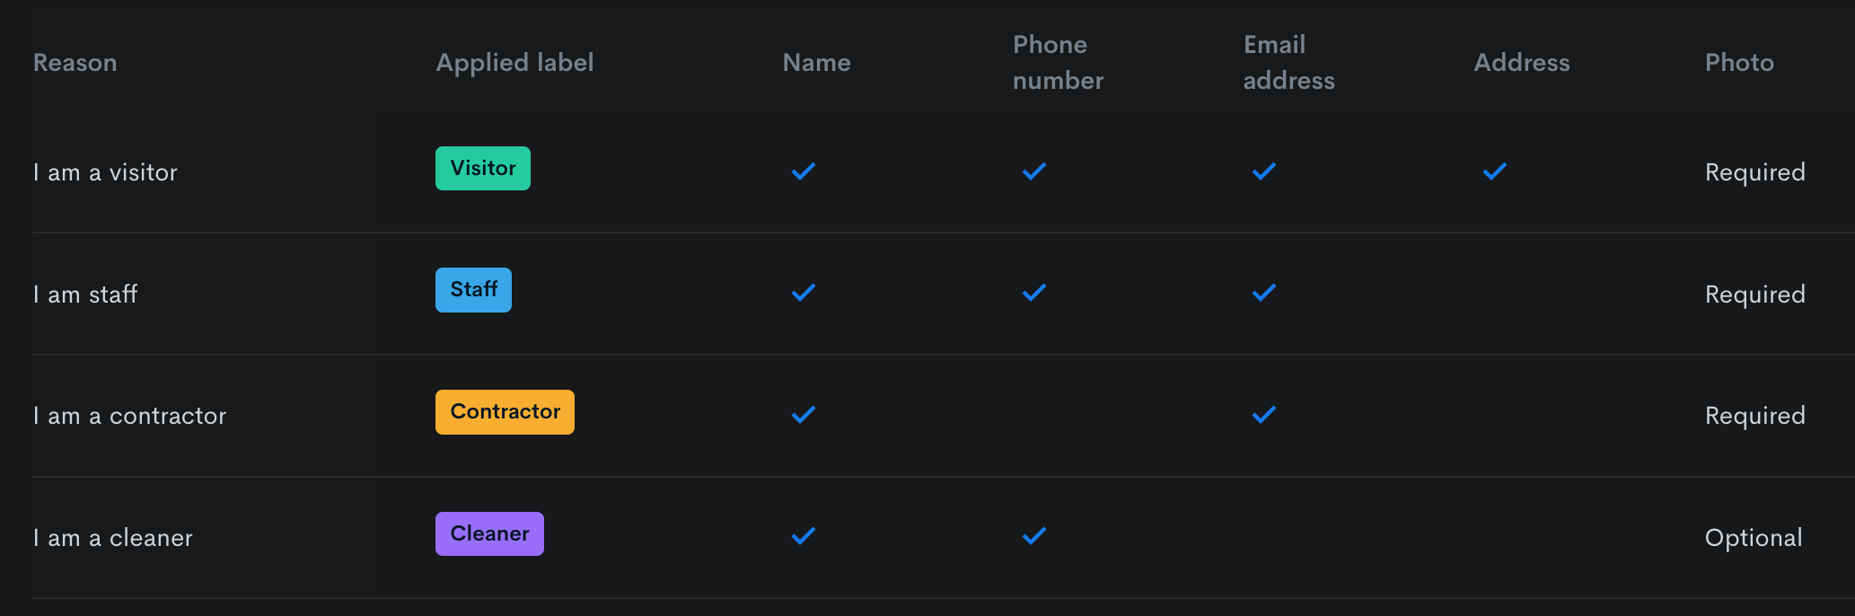Viewport: 1855px width, 616px height.
Task: Open the Photo Optional setting for cleaner
Action: point(1754,538)
